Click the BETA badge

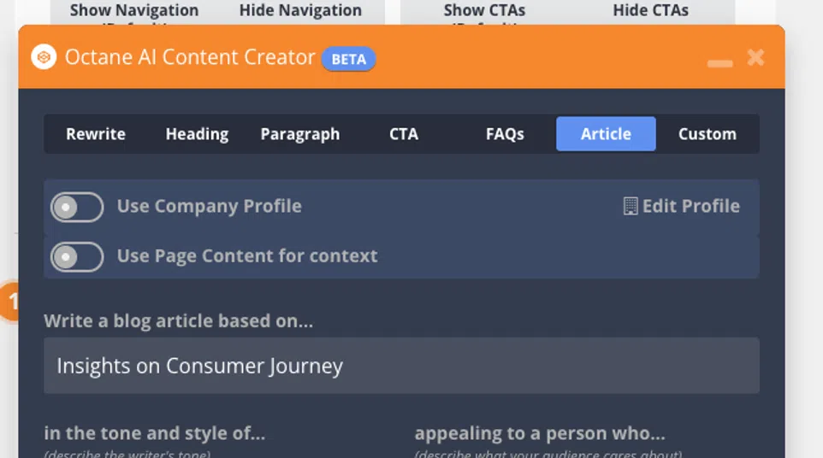click(x=348, y=59)
